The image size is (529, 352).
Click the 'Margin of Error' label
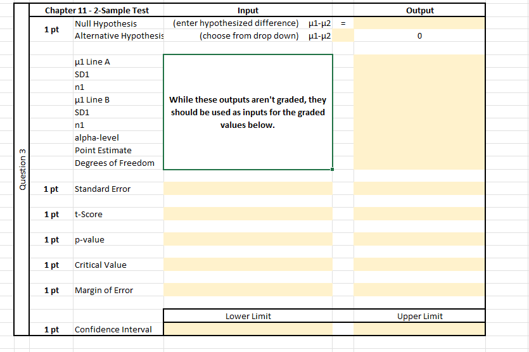[x=104, y=291]
